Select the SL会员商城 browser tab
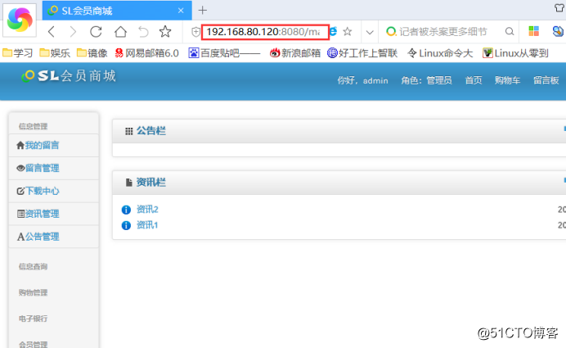 point(117,11)
